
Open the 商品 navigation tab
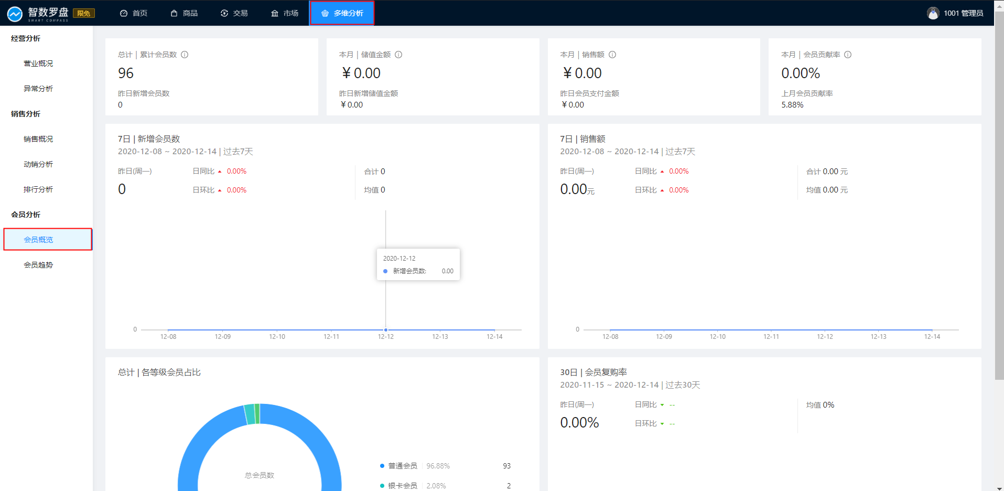[x=184, y=13]
